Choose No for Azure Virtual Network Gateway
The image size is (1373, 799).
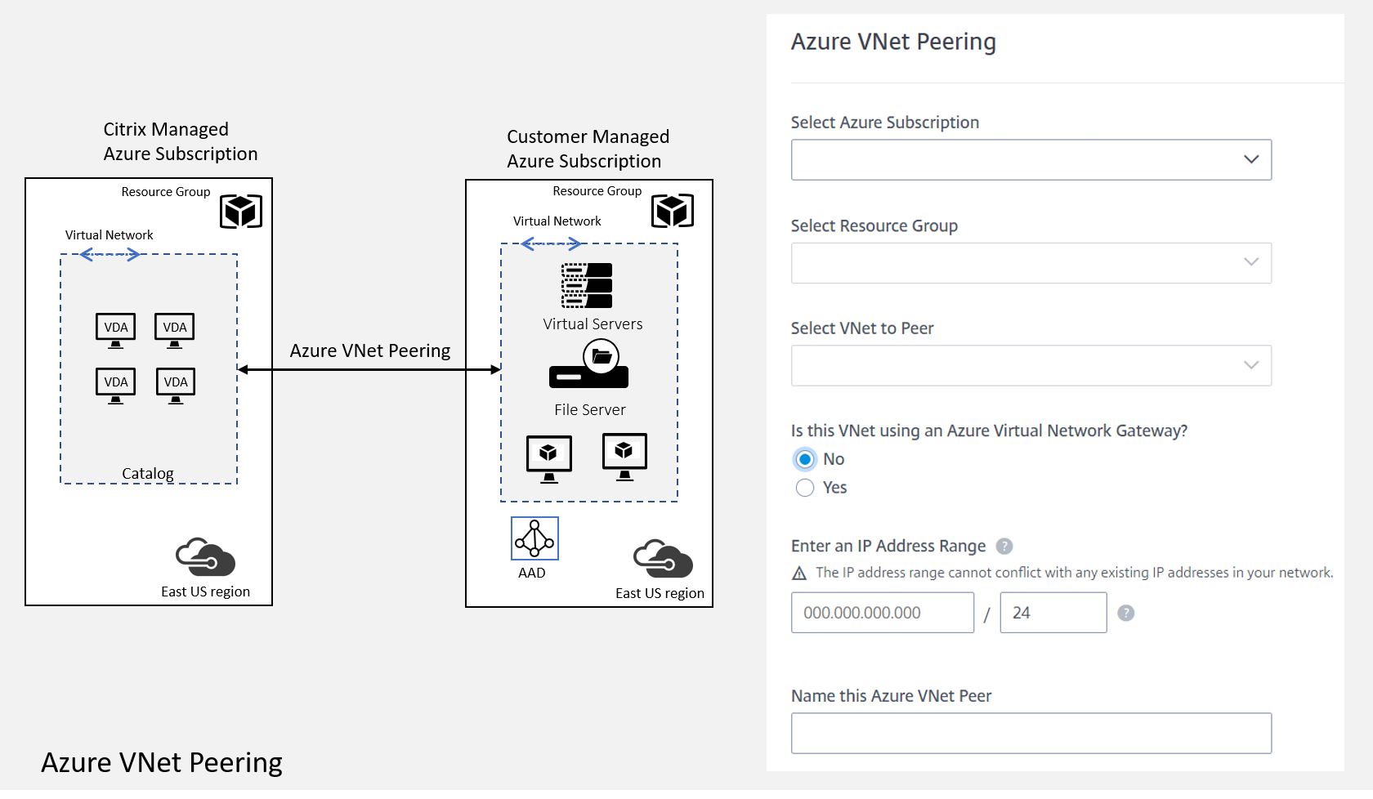tap(805, 459)
